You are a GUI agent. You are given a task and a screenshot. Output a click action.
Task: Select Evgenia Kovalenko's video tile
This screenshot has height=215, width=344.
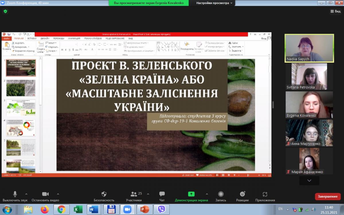click(309, 105)
